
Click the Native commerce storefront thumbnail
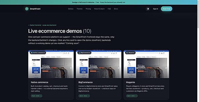coord(51,64)
